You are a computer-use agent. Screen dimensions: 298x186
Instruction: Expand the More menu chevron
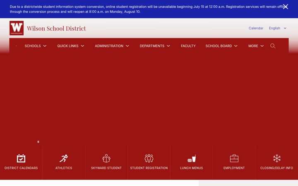pyautogui.click(x=262, y=46)
